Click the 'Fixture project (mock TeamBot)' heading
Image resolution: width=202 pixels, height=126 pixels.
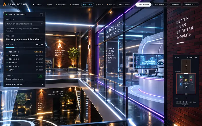pyautogui.click(x=23, y=40)
